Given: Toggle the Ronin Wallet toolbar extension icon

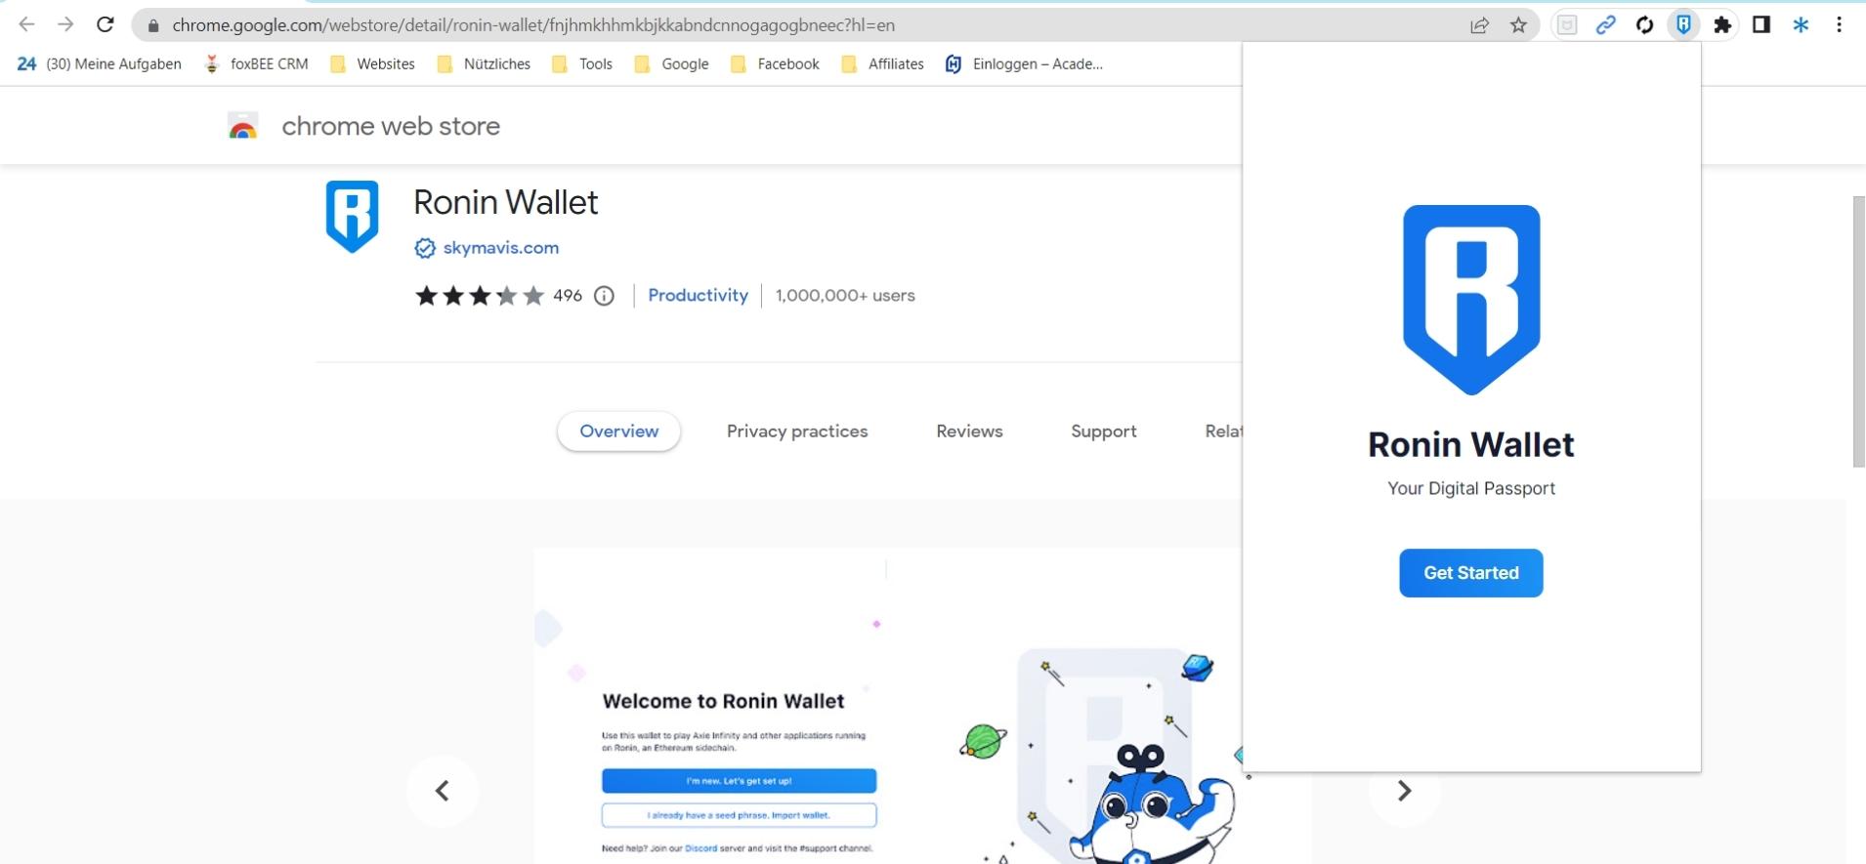Looking at the screenshot, I should point(1683,25).
